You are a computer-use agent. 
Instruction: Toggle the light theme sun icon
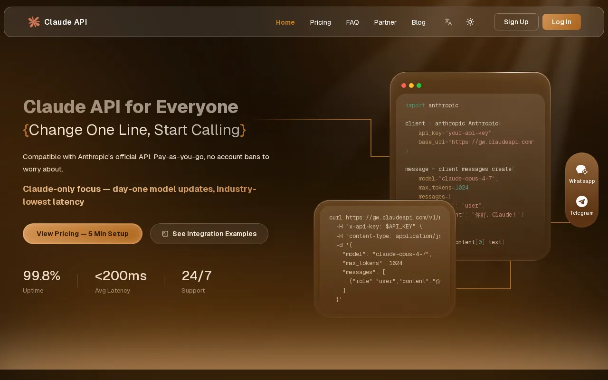point(470,22)
